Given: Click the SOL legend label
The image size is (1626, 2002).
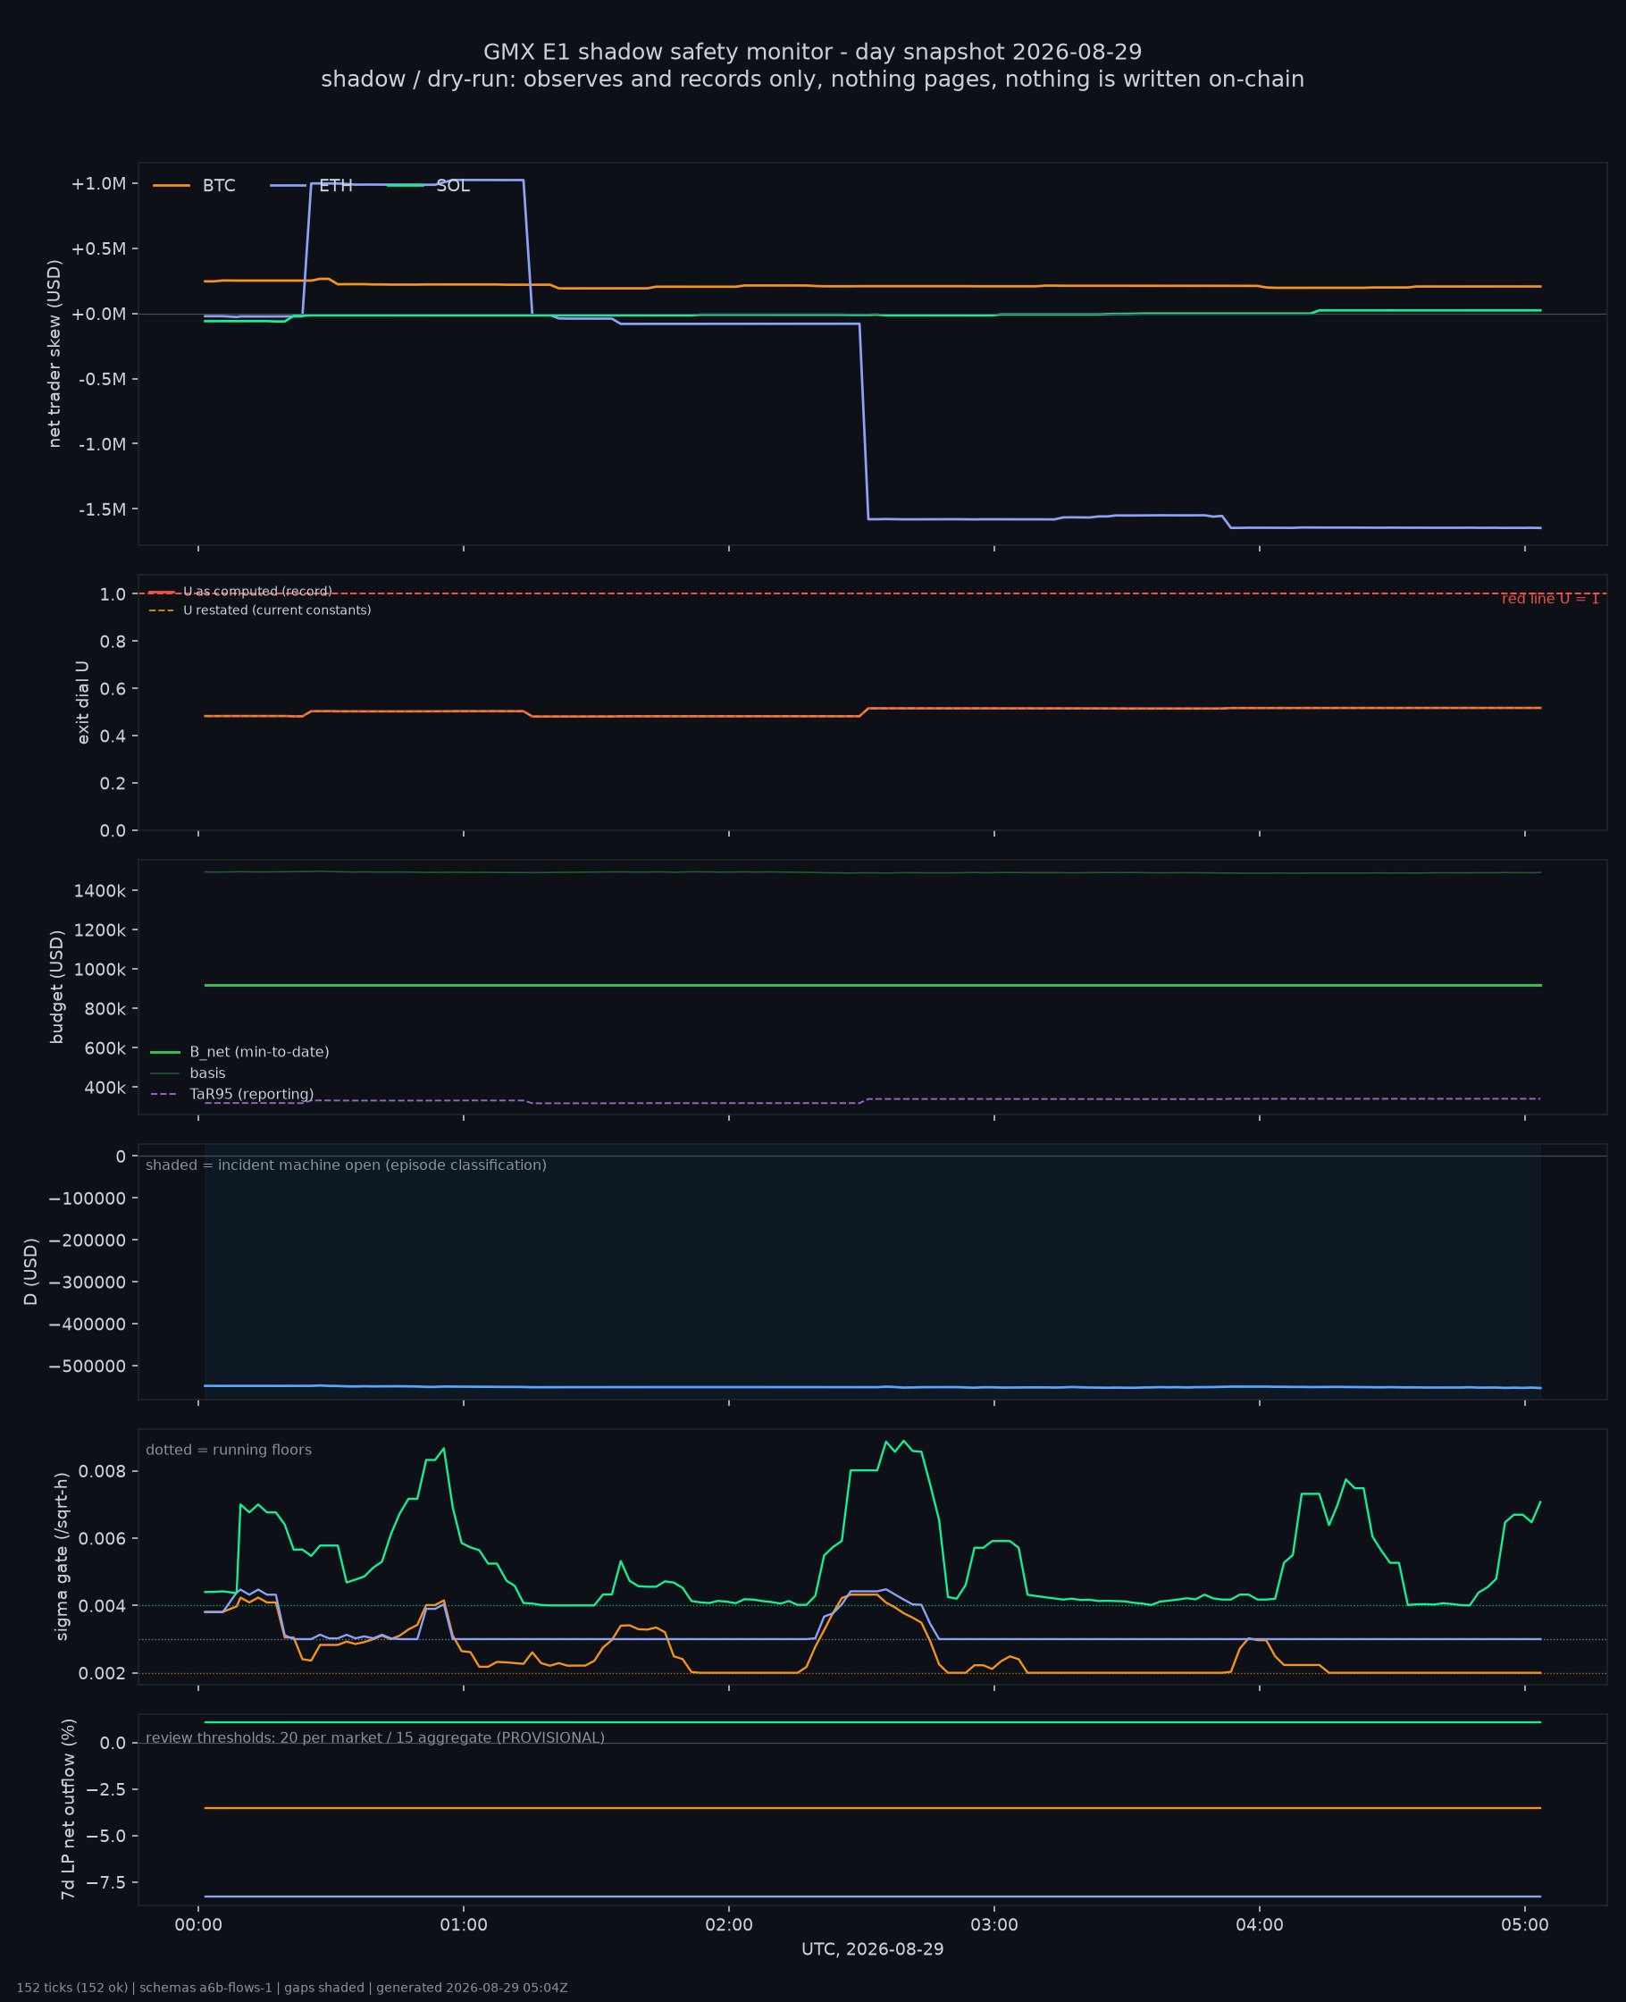Looking at the screenshot, I should 453,186.
